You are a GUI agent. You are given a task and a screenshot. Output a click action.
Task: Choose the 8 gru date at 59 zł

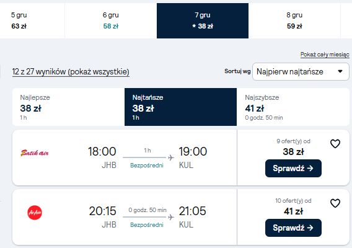click(x=294, y=20)
